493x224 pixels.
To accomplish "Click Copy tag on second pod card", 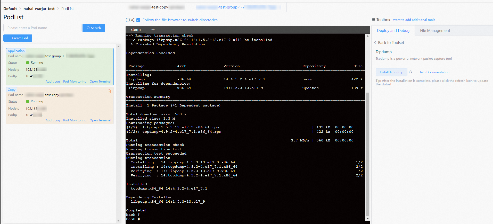I will [x=12, y=90].
